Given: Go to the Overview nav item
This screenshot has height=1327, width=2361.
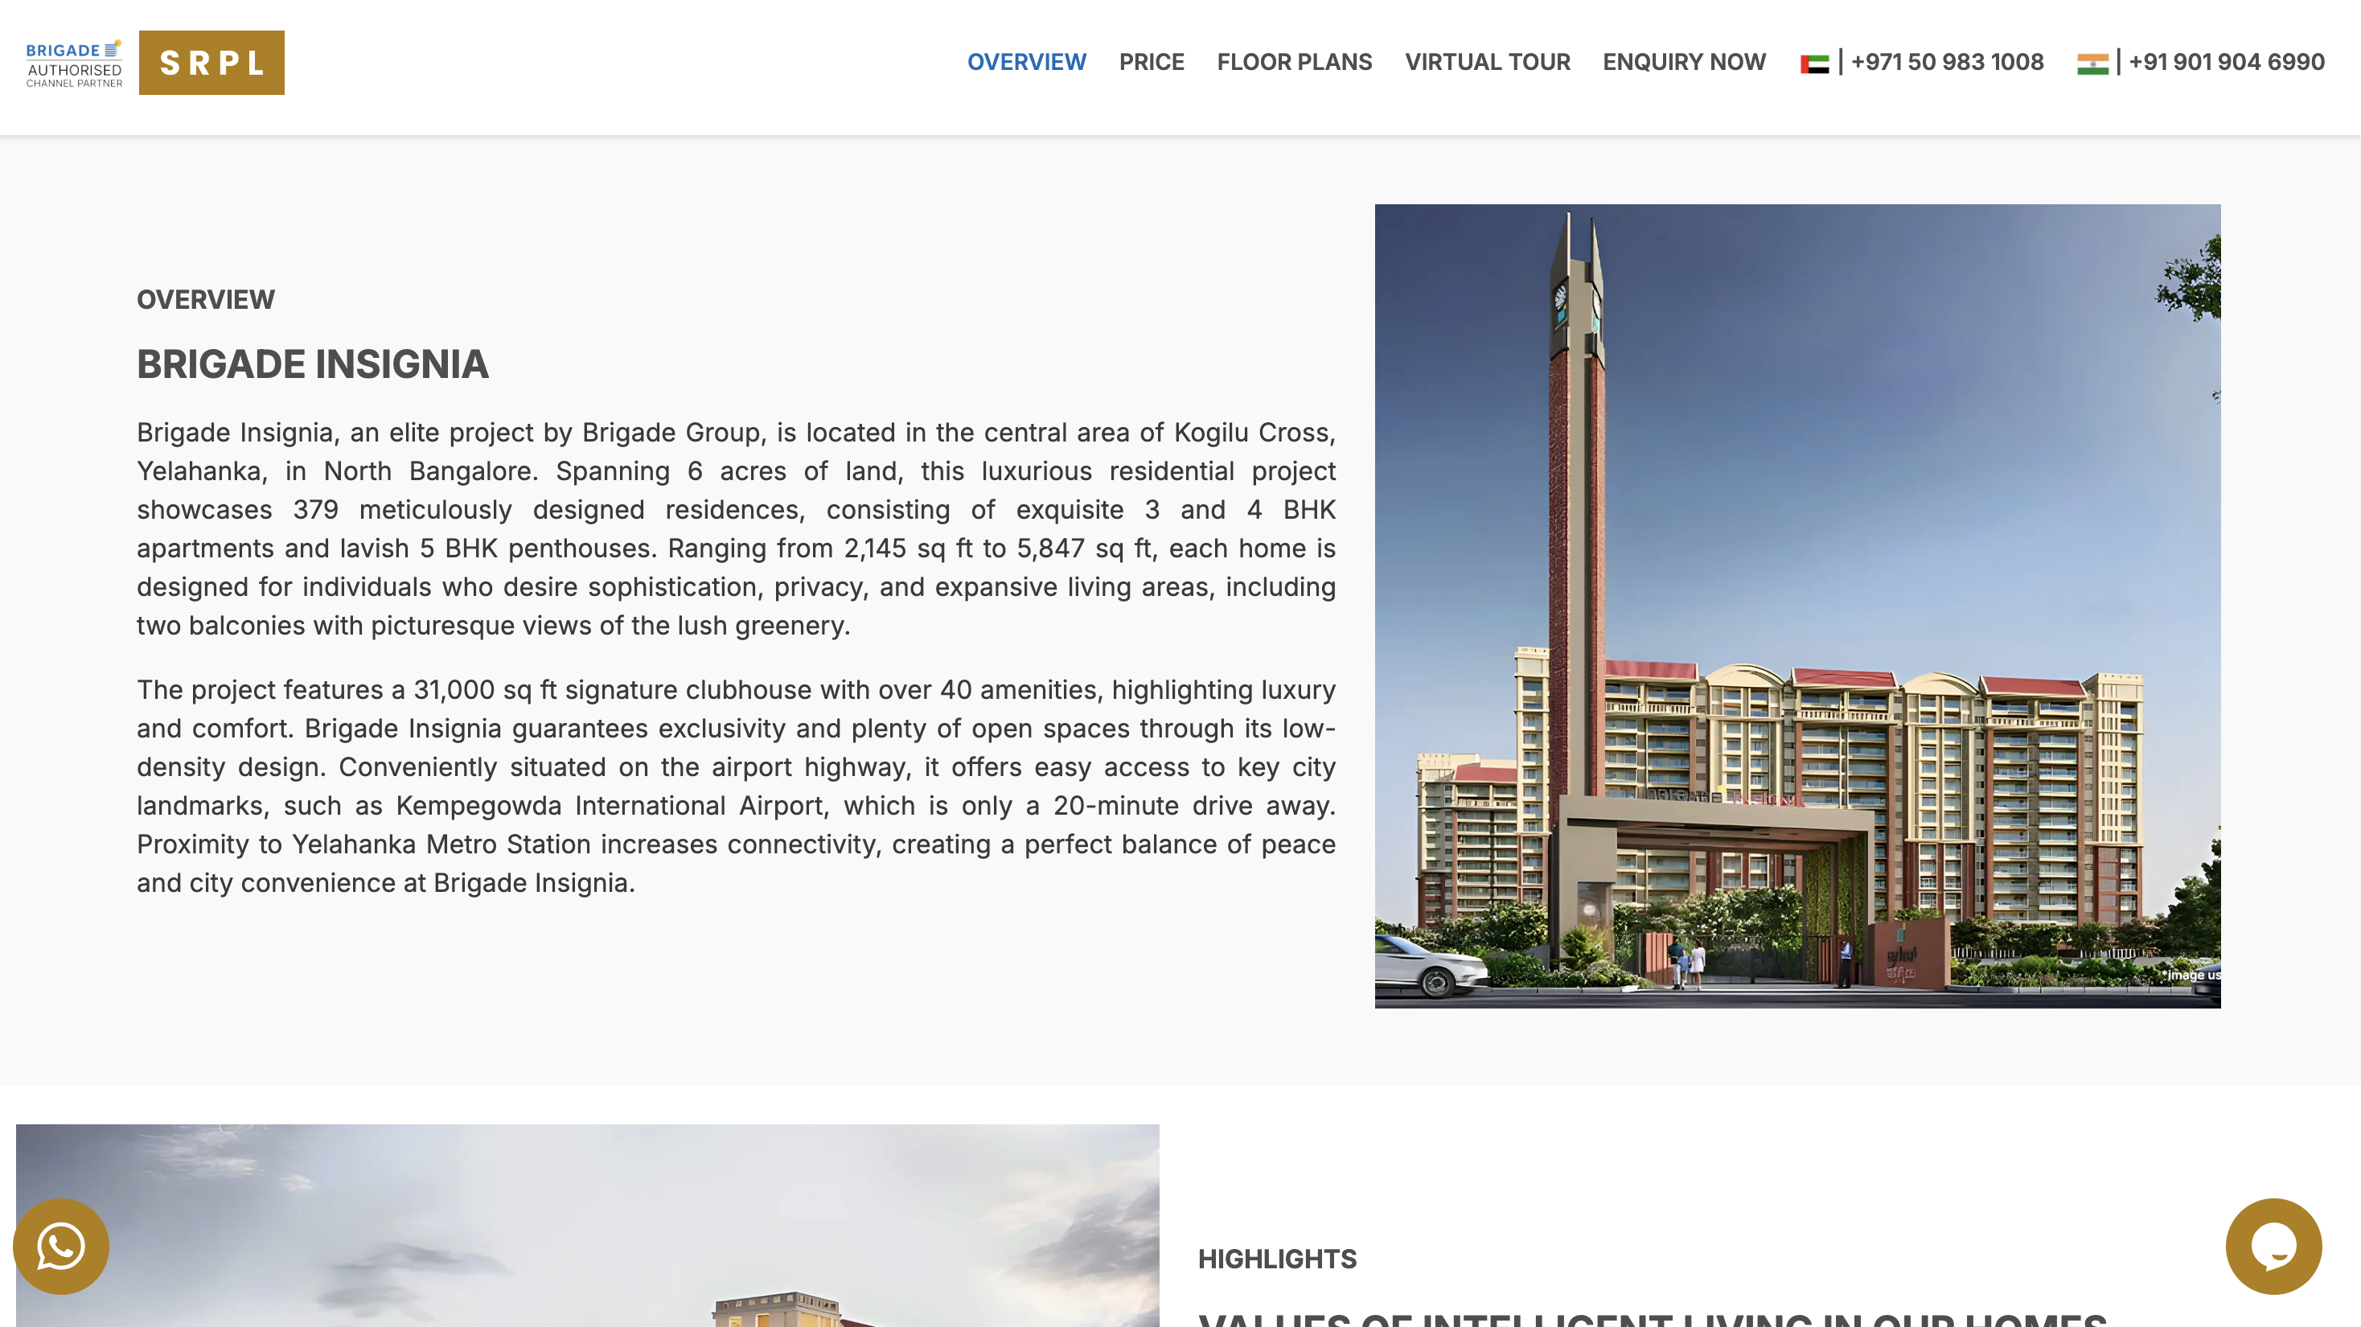Looking at the screenshot, I should [1027, 62].
